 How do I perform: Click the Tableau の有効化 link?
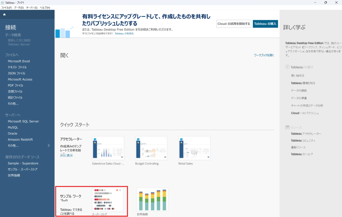tap(124, 34)
